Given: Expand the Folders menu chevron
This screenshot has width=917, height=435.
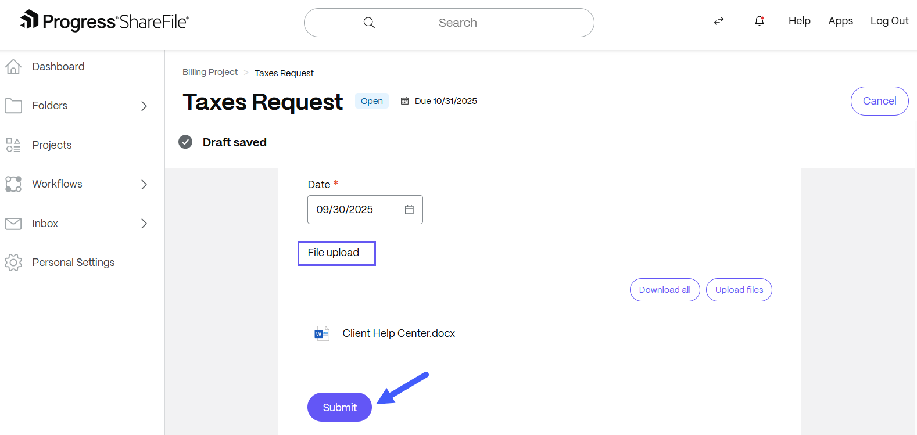Looking at the screenshot, I should [144, 106].
